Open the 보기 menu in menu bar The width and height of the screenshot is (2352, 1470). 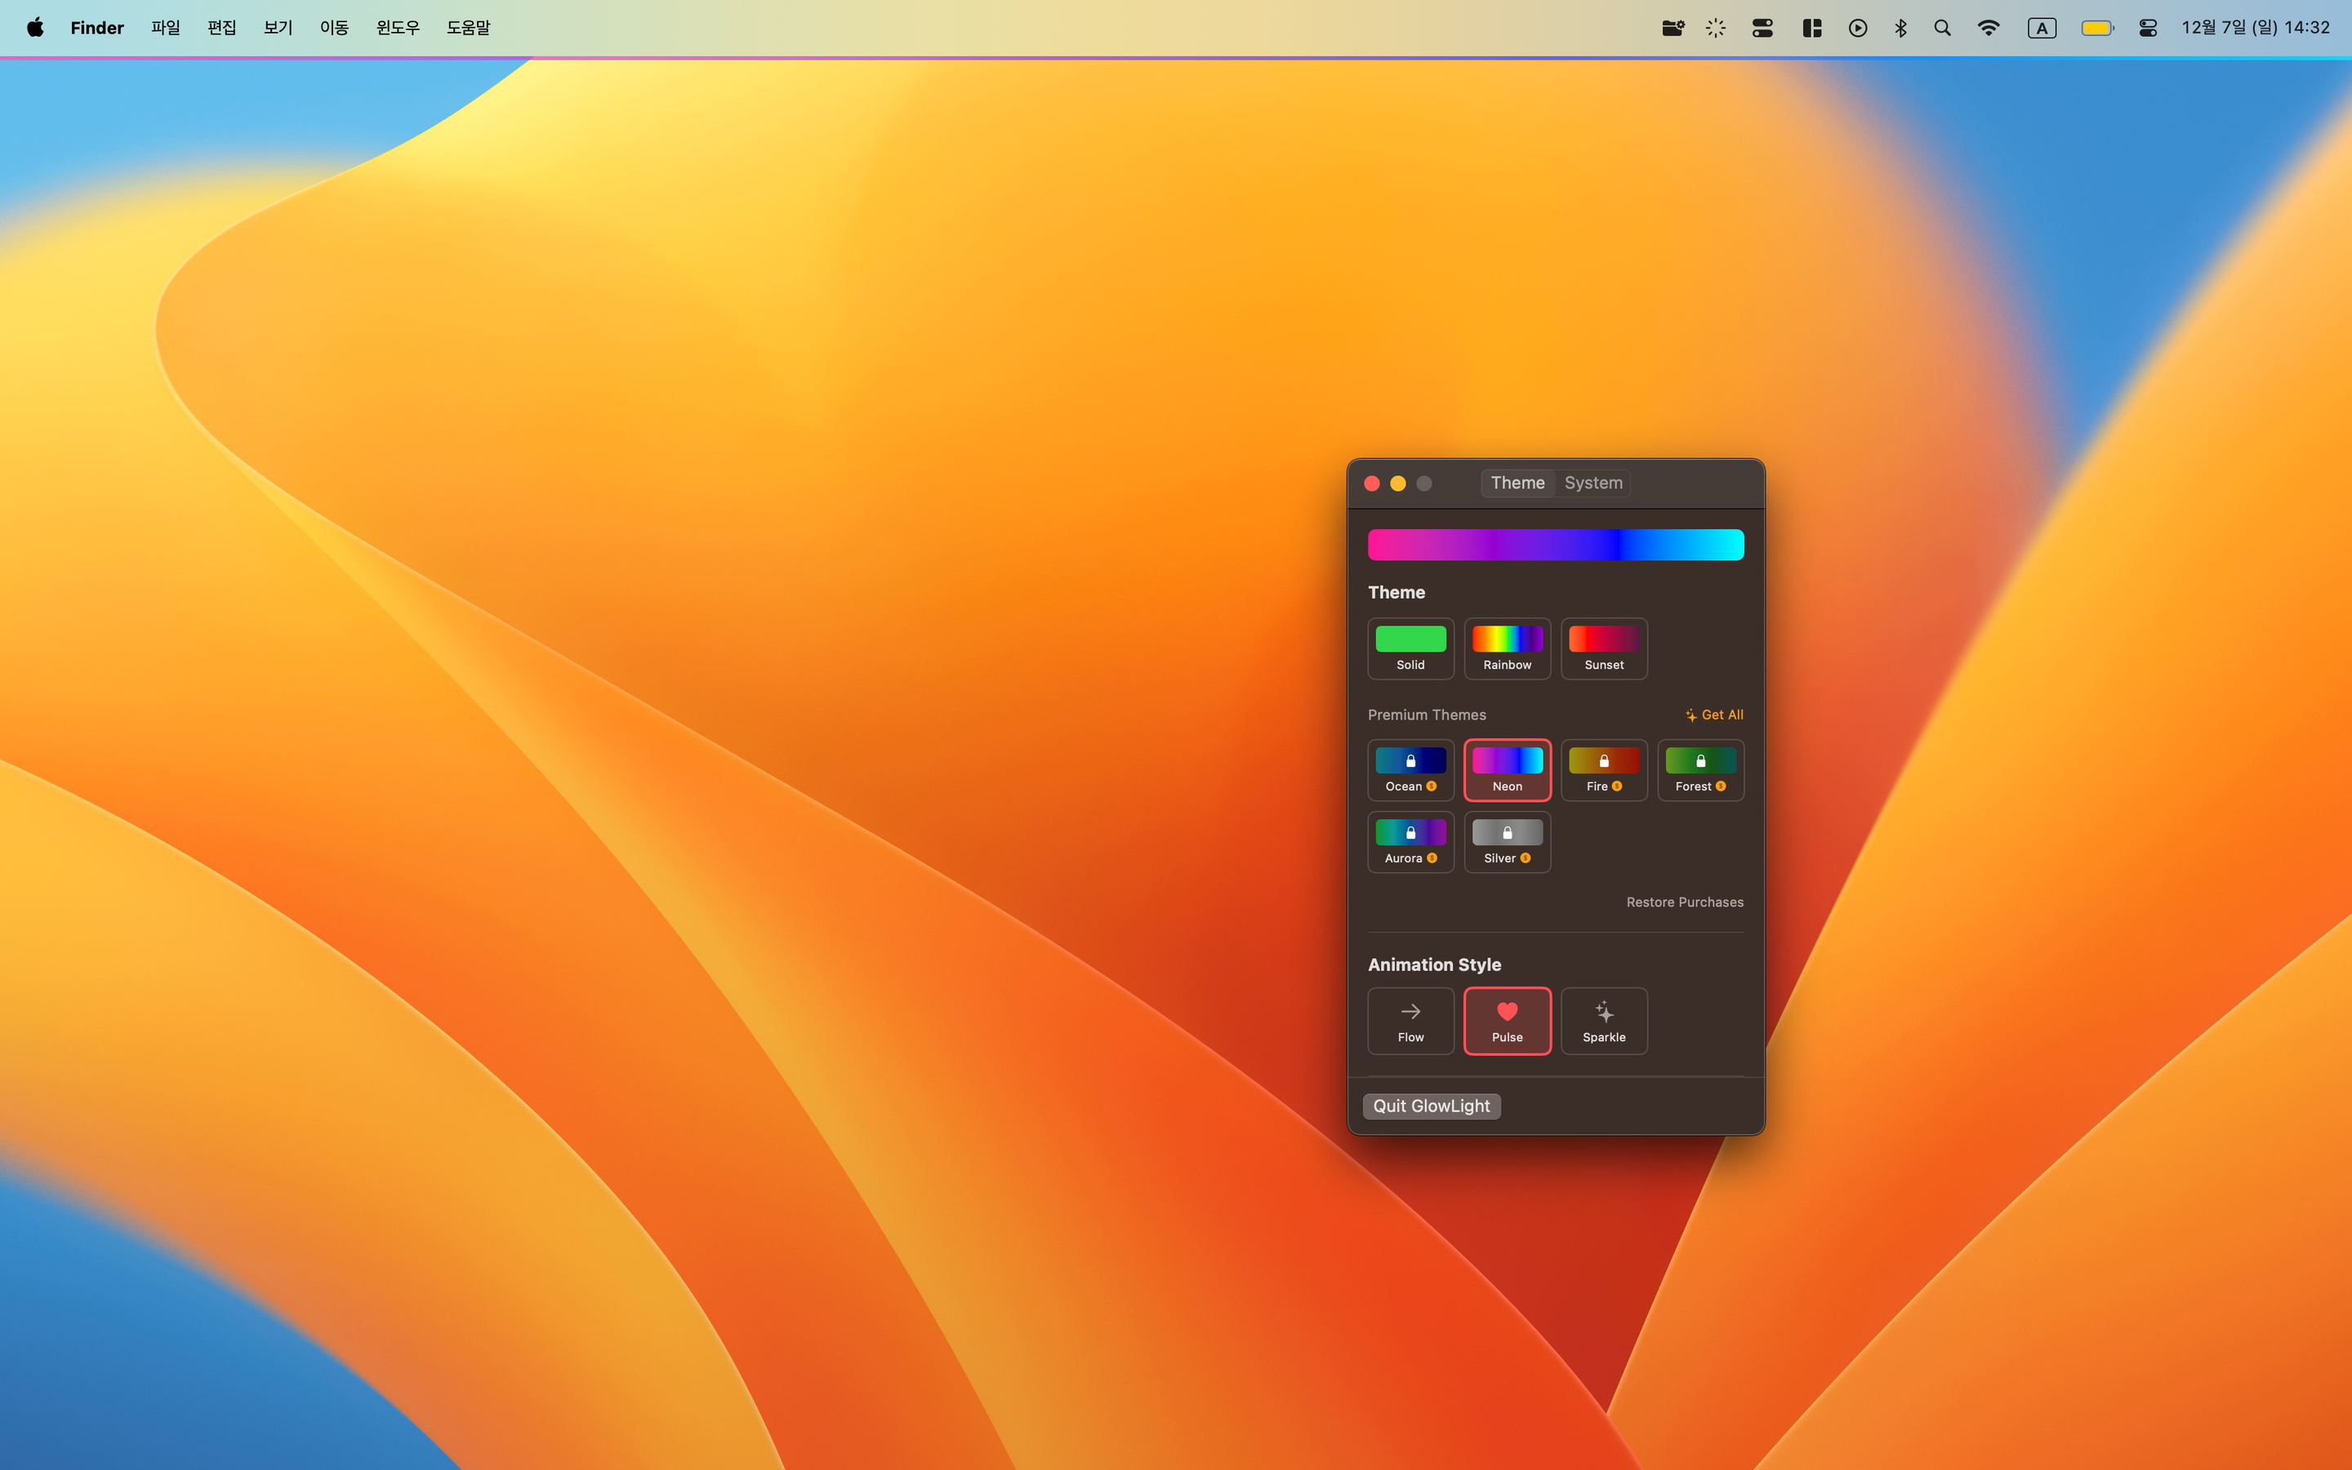278,29
